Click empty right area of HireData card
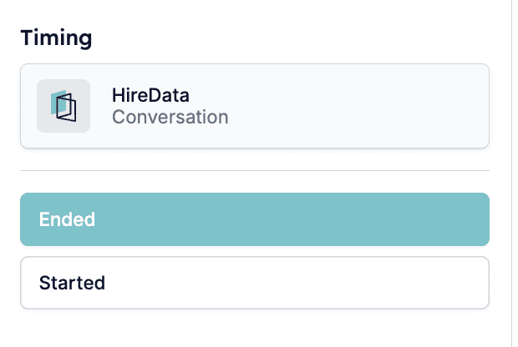Viewport: 518px width, 347px height. pos(363,106)
